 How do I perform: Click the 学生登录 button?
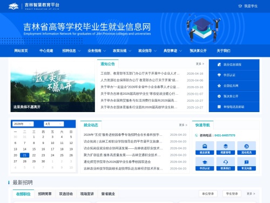pos(232,194)
